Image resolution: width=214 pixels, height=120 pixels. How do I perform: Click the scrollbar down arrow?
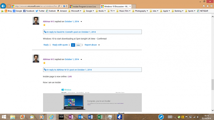(213, 110)
